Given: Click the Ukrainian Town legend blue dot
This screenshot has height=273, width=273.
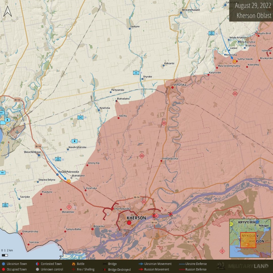Looking at the screenshot, I should coord(3,264).
